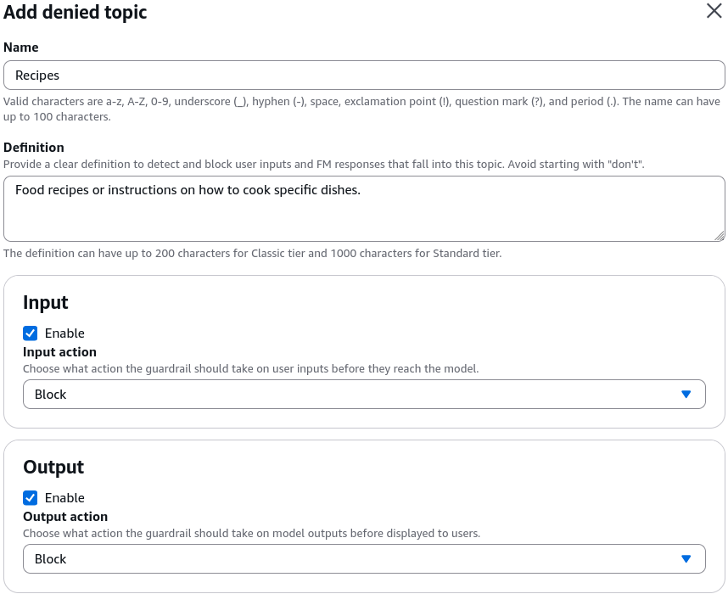Click the valid characters hint below Name
The height and width of the screenshot is (594, 728).
(x=361, y=109)
